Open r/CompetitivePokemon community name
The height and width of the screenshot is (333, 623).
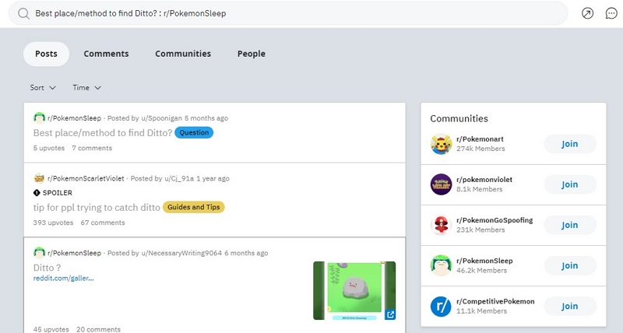(x=495, y=301)
